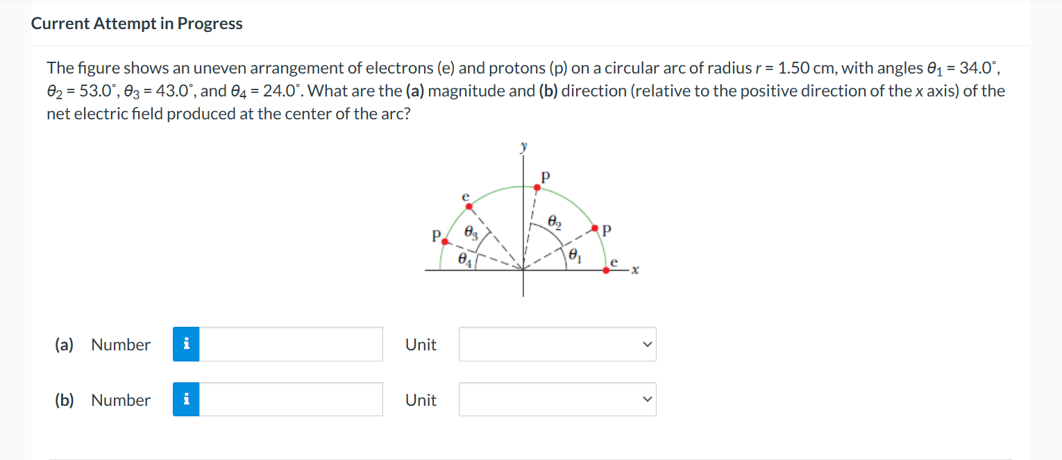Click the red proton dot near the top of the arc
This screenshot has height=460, width=1062.
pyautogui.click(x=537, y=187)
